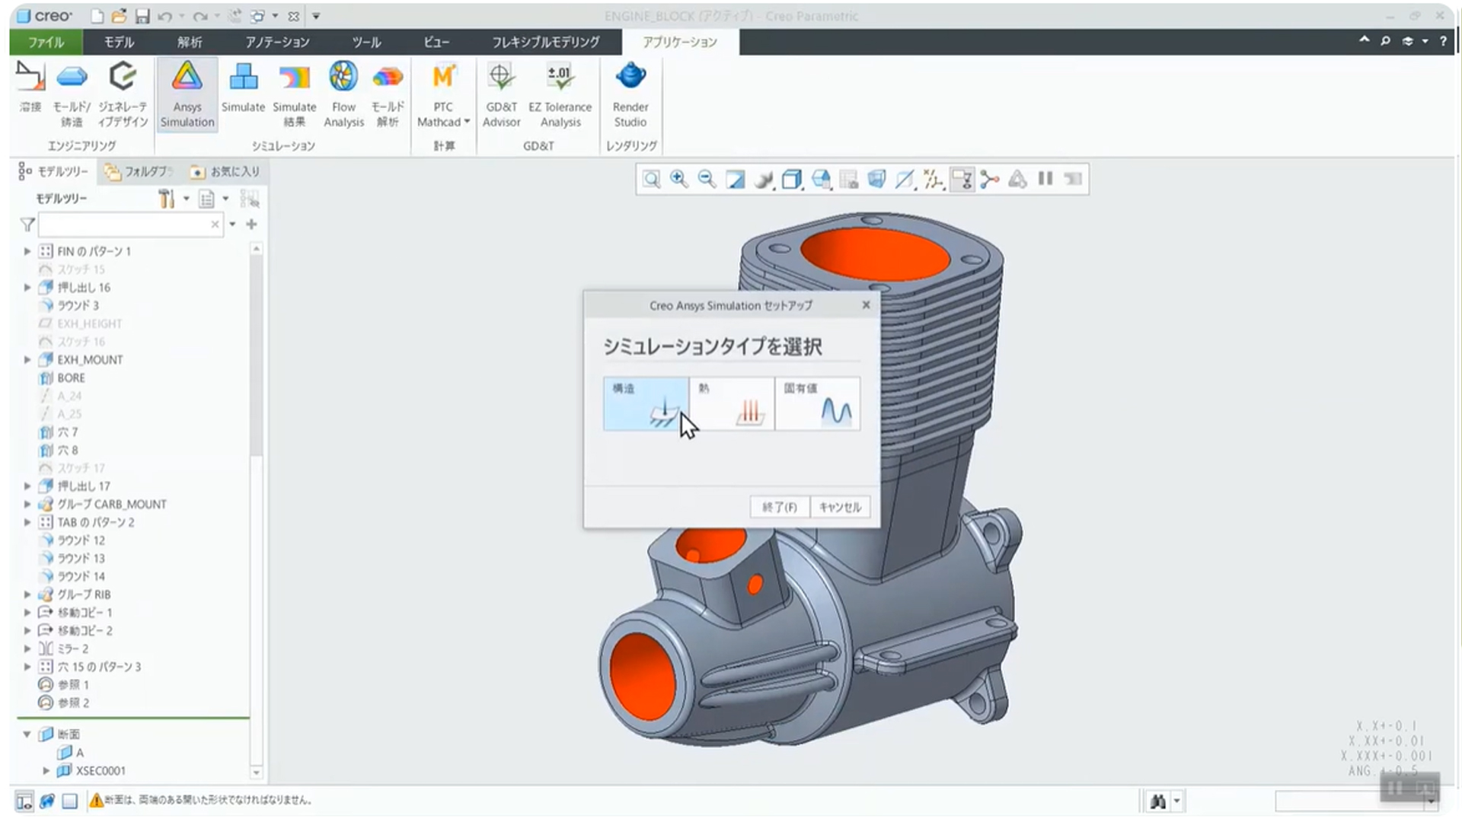Select the 熱 simulation type option
1462x822 pixels.
tap(732, 404)
